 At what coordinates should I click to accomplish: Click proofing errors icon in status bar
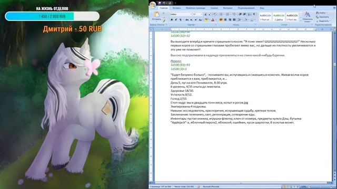(x=199, y=187)
